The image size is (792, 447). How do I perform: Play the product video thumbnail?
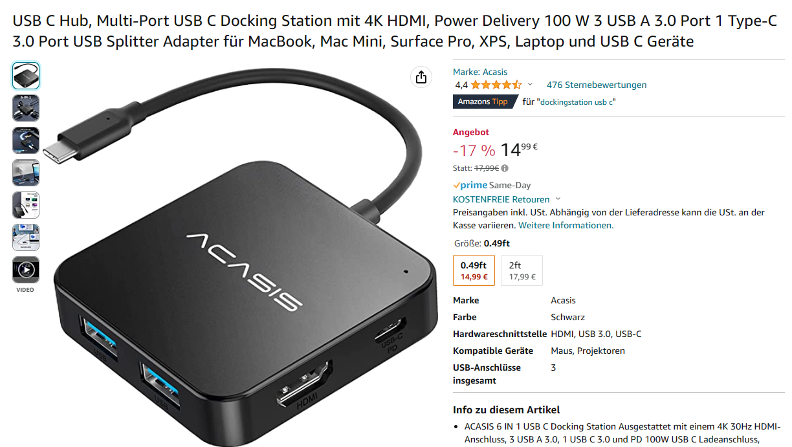tap(26, 270)
